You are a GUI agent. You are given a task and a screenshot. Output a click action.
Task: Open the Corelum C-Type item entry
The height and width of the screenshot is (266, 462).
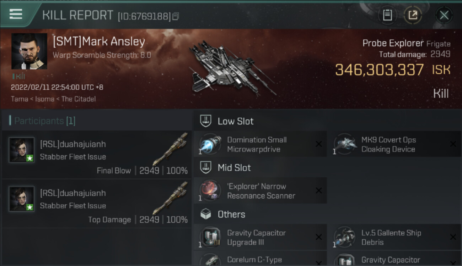tap(260, 259)
